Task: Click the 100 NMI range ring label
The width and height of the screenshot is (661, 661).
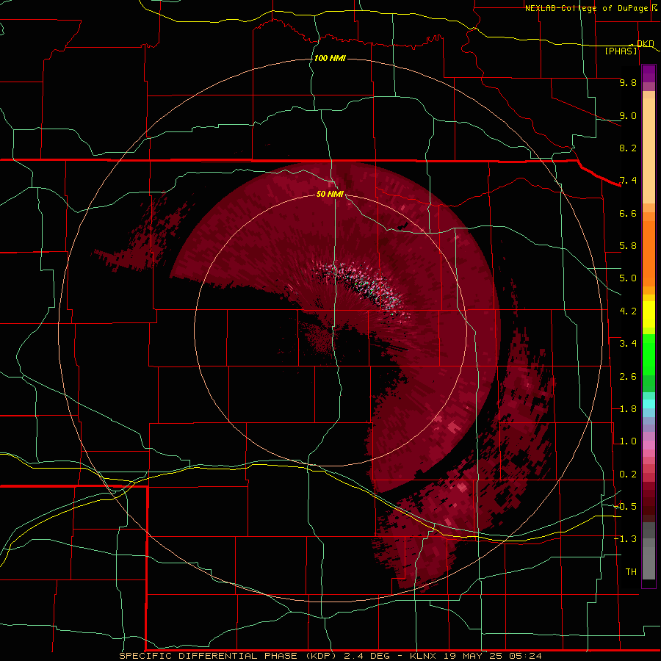Action: click(330, 58)
